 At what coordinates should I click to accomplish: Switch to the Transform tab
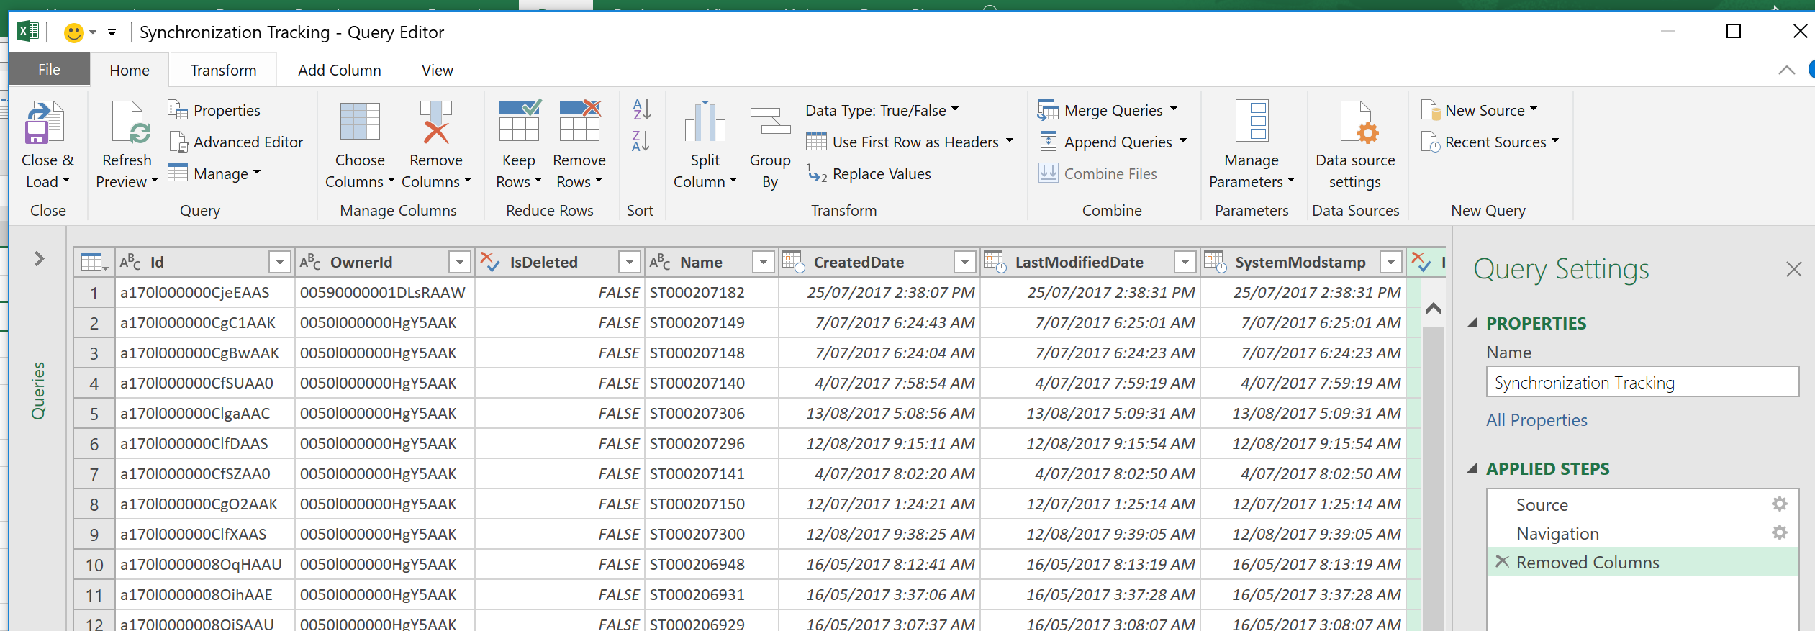[x=223, y=70]
